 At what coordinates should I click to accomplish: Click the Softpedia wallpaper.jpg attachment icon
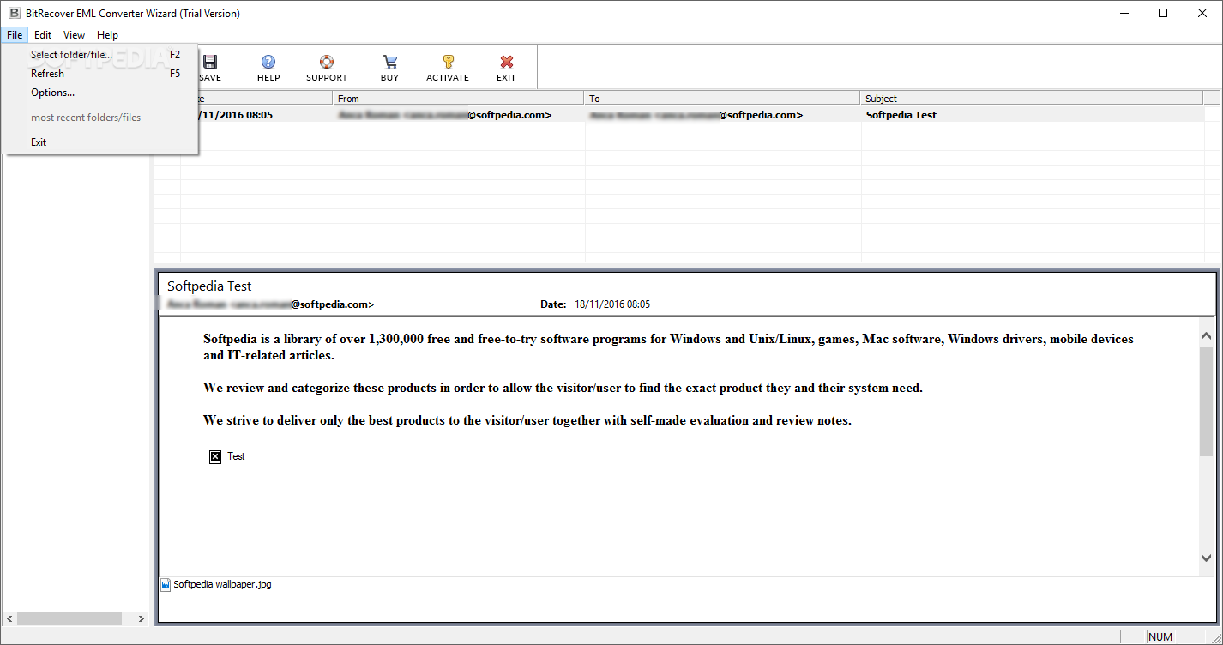[166, 585]
